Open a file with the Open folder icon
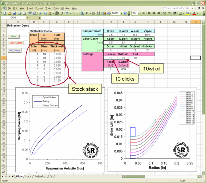This screenshot has height=183, width=206. pyautogui.click(x=9, y=13)
